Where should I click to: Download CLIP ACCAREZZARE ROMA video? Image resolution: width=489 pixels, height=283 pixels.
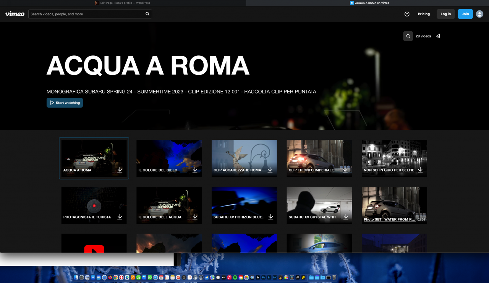point(270,170)
